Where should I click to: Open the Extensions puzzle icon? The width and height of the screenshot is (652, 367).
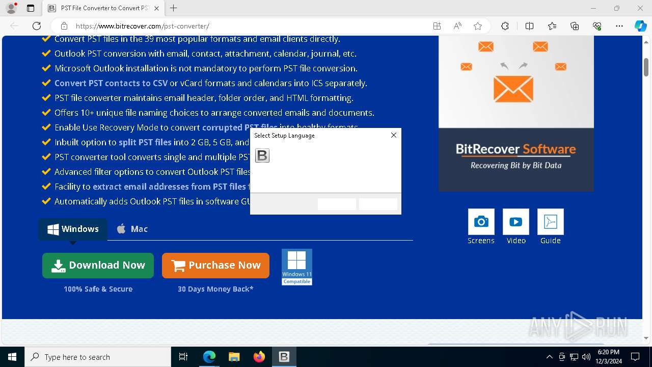coord(505,26)
